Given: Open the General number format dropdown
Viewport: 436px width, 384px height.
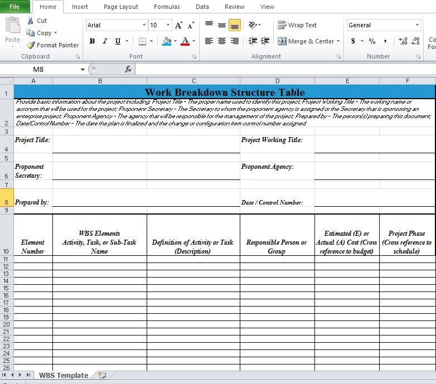Looking at the screenshot, I should [x=417, y=25].
